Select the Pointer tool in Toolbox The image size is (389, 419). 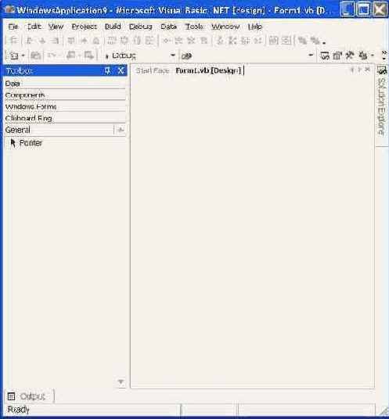click(26, 143)
